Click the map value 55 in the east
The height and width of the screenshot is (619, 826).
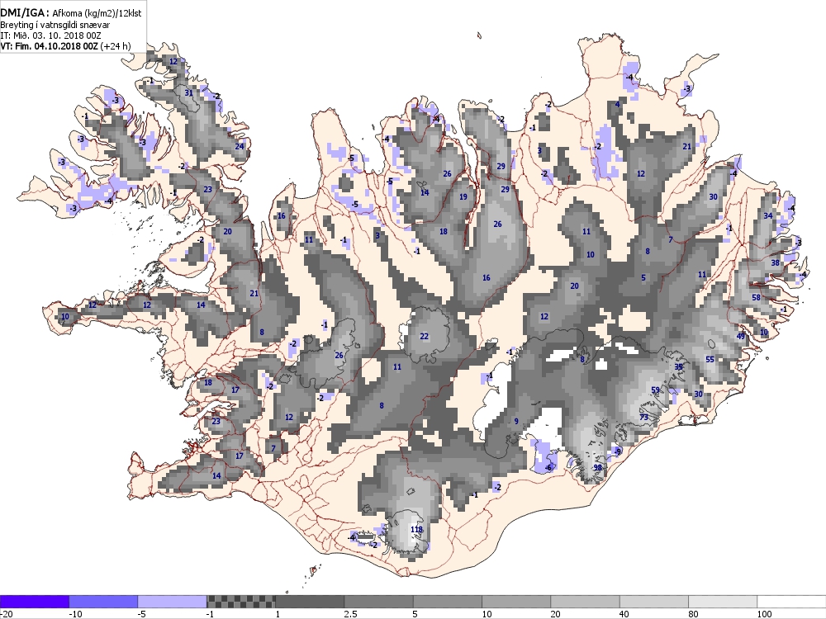(710, 360)
